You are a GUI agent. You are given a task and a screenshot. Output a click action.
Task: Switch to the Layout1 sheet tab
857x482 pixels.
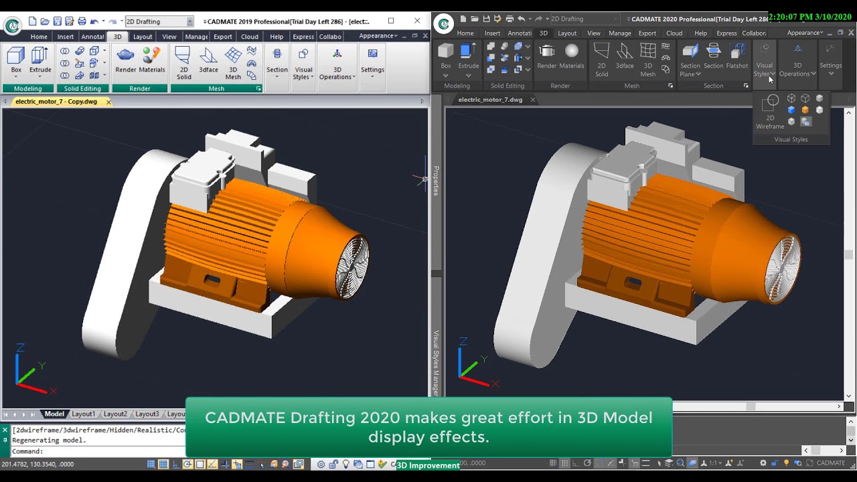pos(84,414)
